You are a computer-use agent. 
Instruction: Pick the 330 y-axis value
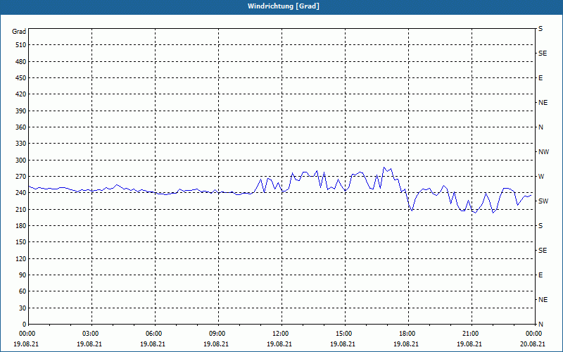point(21,144)
